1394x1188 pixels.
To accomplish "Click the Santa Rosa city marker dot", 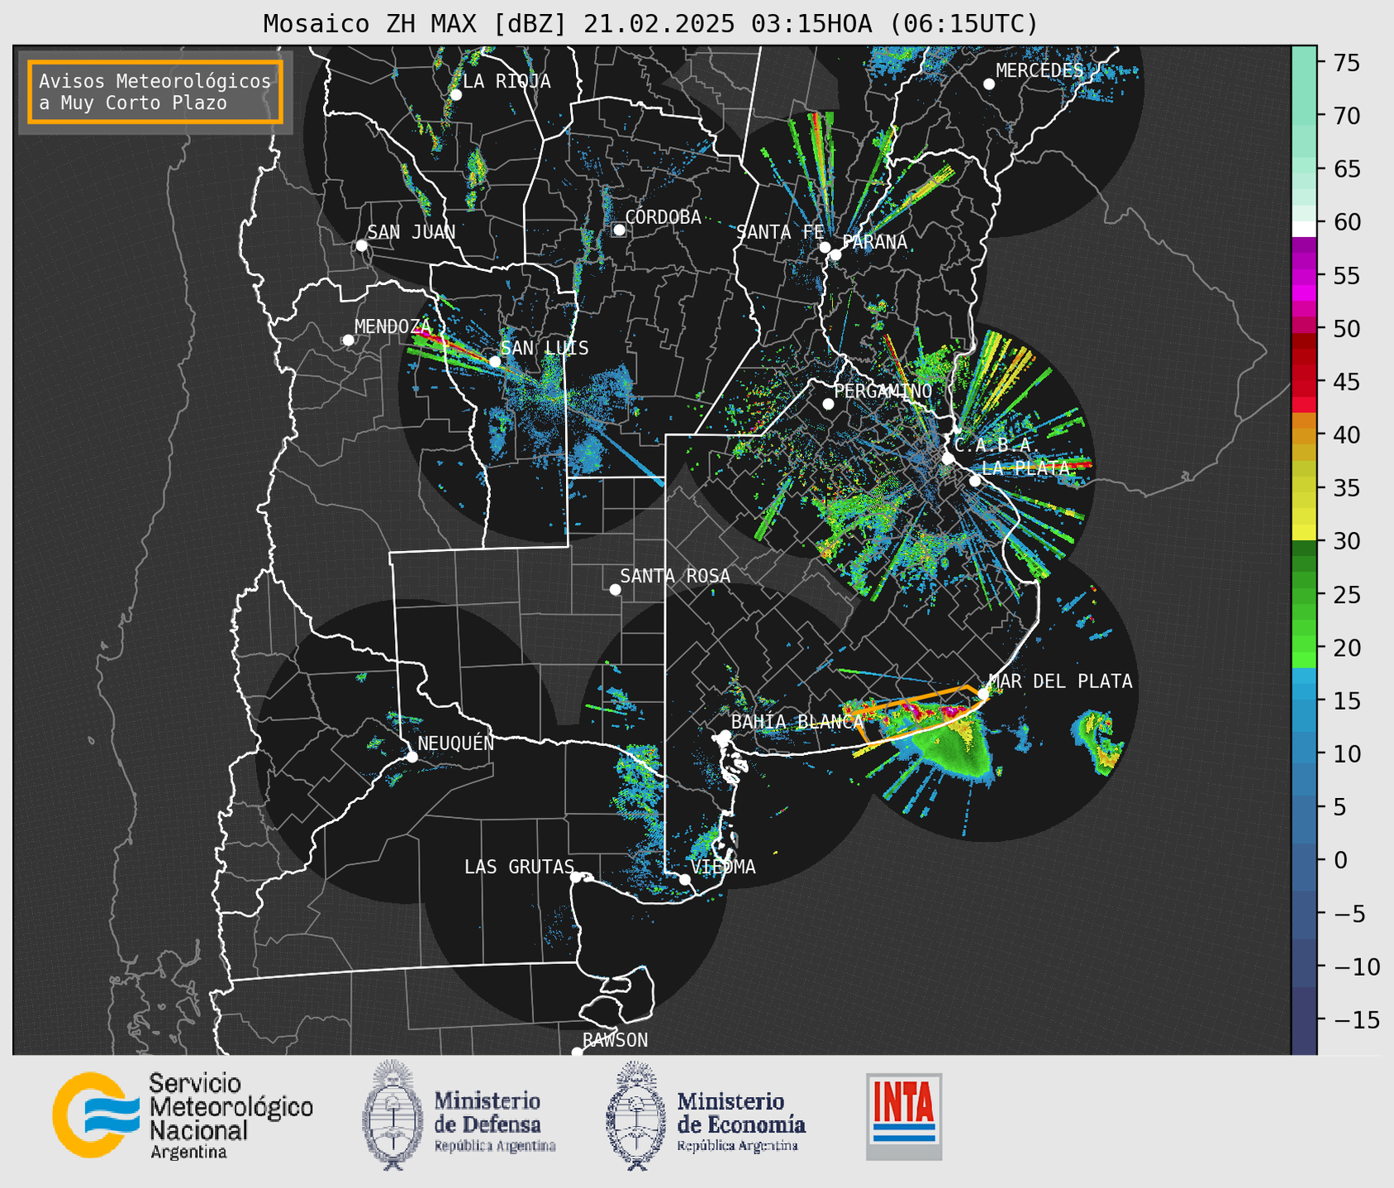I will coord(615,589).
